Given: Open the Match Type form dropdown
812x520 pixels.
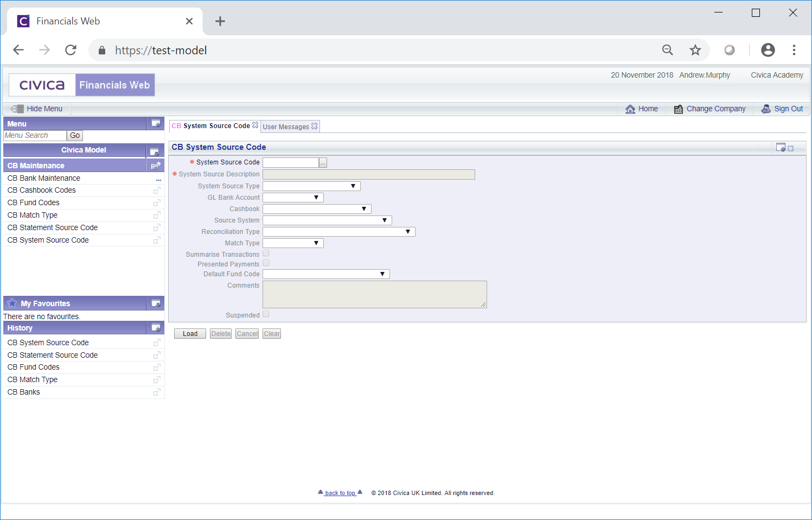Looking at the screenshot, I should 293,243.
